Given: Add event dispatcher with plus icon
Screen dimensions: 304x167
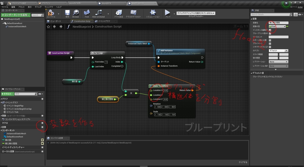Looking at the screenshot, I should 42,147.
